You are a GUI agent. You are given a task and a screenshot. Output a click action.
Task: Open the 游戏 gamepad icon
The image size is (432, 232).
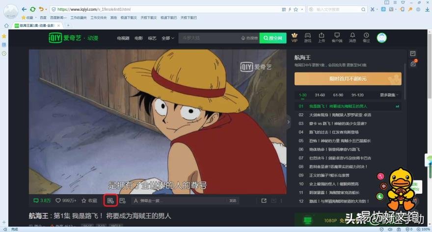(x=308, y=37)
